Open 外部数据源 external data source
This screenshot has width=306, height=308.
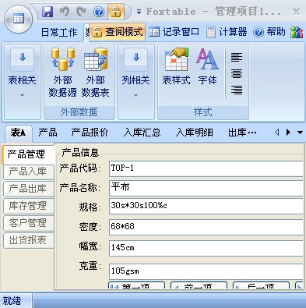pos(62,73)
